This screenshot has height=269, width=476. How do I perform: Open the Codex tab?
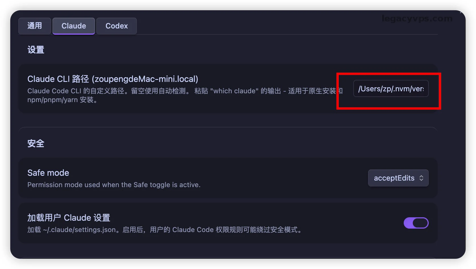117,26
